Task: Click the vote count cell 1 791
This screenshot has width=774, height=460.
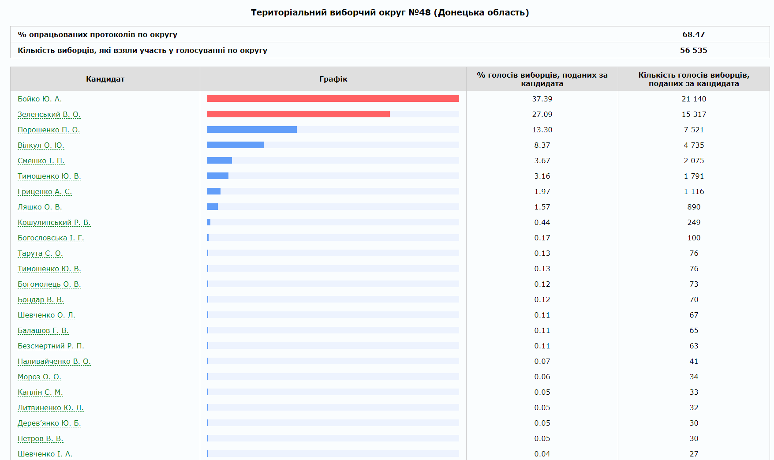Action: 694,176
